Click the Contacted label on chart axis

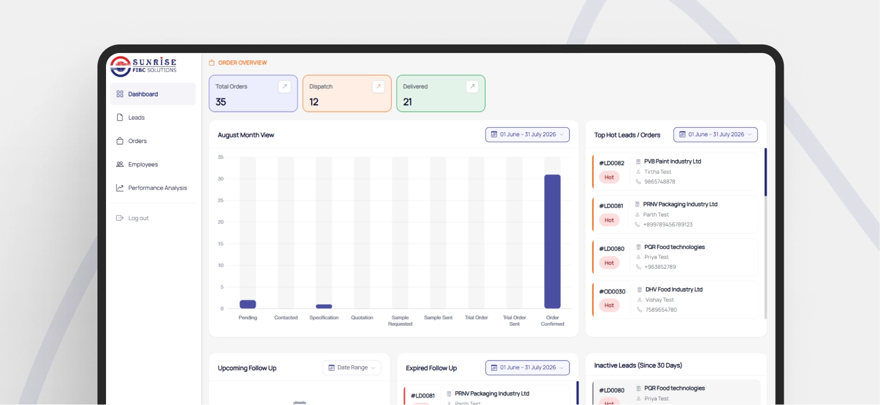pyautogui.click(x=286, y=317)
